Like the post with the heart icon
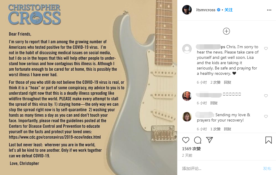276x175 pixels. tap(185, 140)
